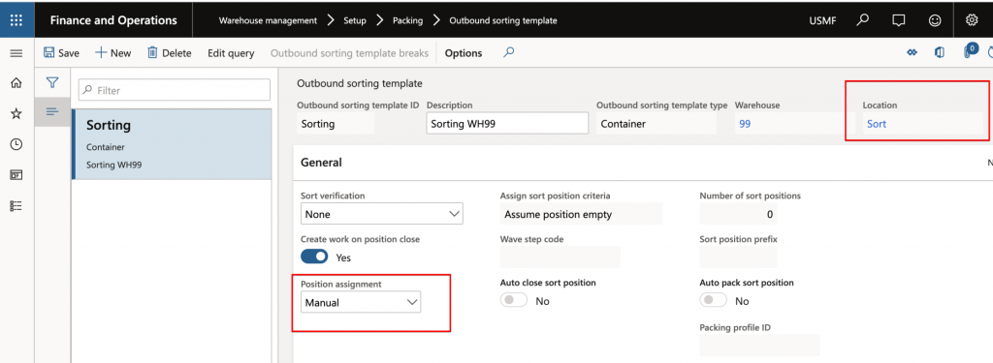993x363 pixels.
Task: Open the Position assignment dropdown
Action: click(x=361, y=302)
